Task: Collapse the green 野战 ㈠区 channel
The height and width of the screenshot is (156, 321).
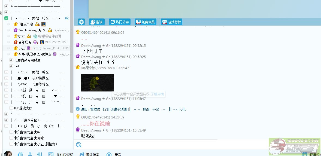Action: tap(6, 18)
